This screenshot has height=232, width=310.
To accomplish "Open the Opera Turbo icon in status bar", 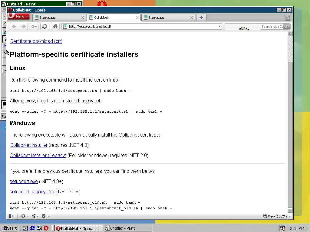I will pos(44,216).
